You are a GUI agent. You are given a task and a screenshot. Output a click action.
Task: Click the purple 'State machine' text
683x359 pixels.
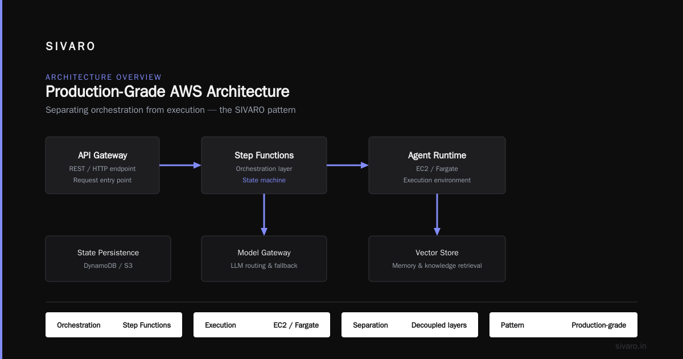click(264, 180)
